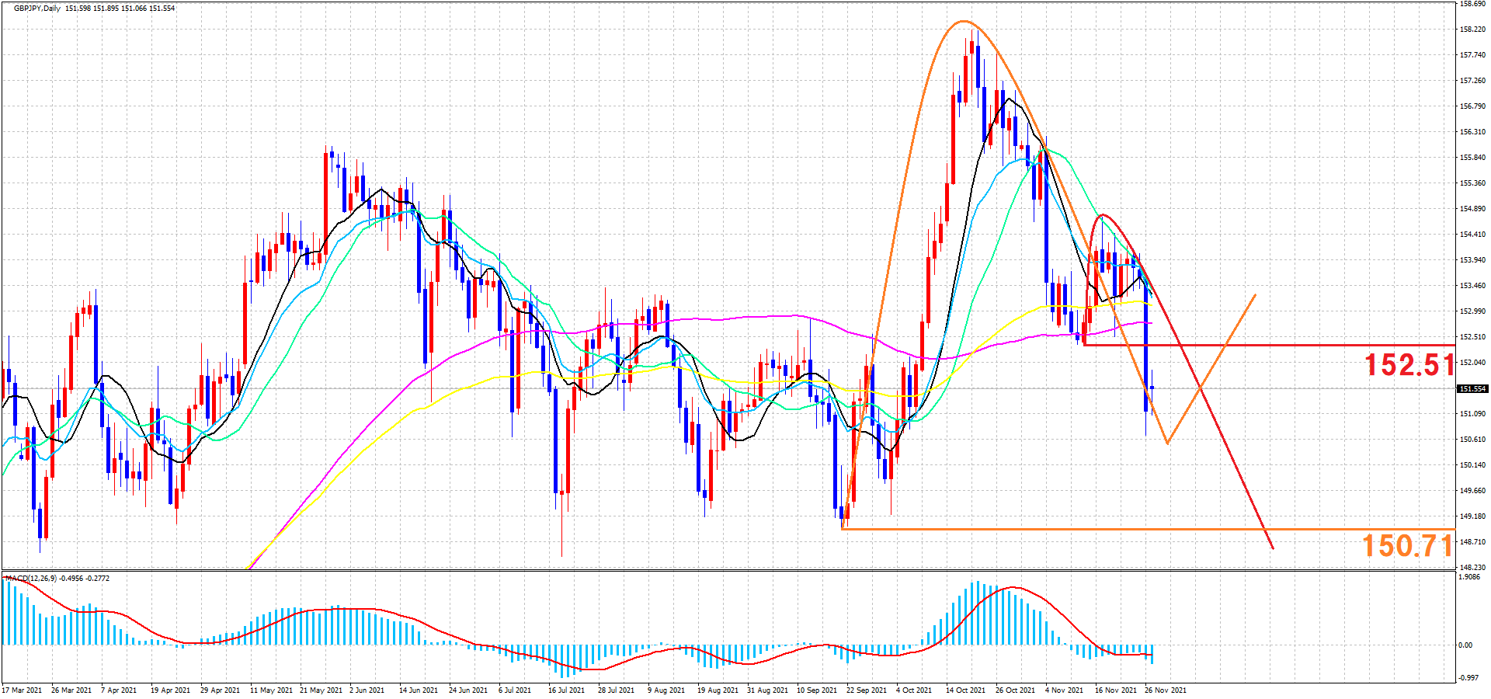Select the orange horizontal line above 150.71

pyautogui.click(x=1087, y=530)
